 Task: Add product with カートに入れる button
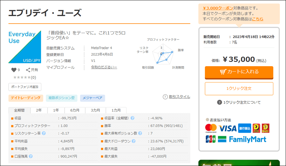pos(239,72)
